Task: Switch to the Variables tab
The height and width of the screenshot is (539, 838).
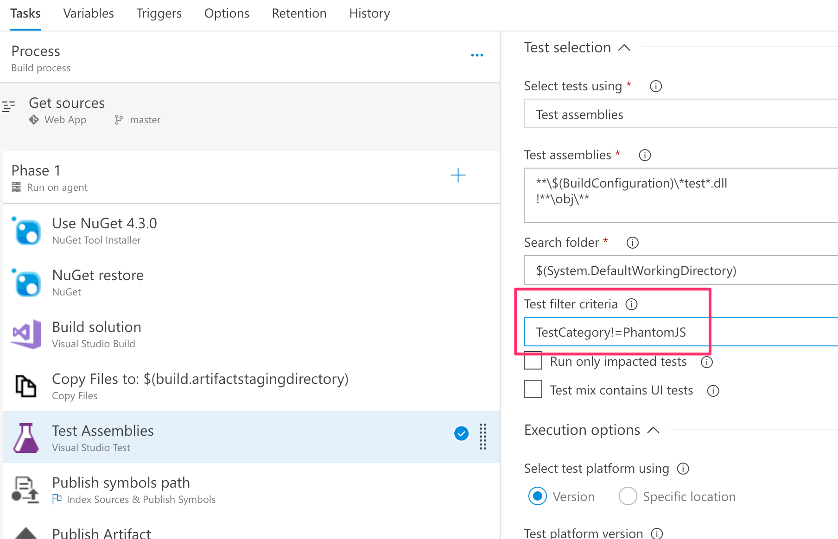Action: click(x=89, y=13)
